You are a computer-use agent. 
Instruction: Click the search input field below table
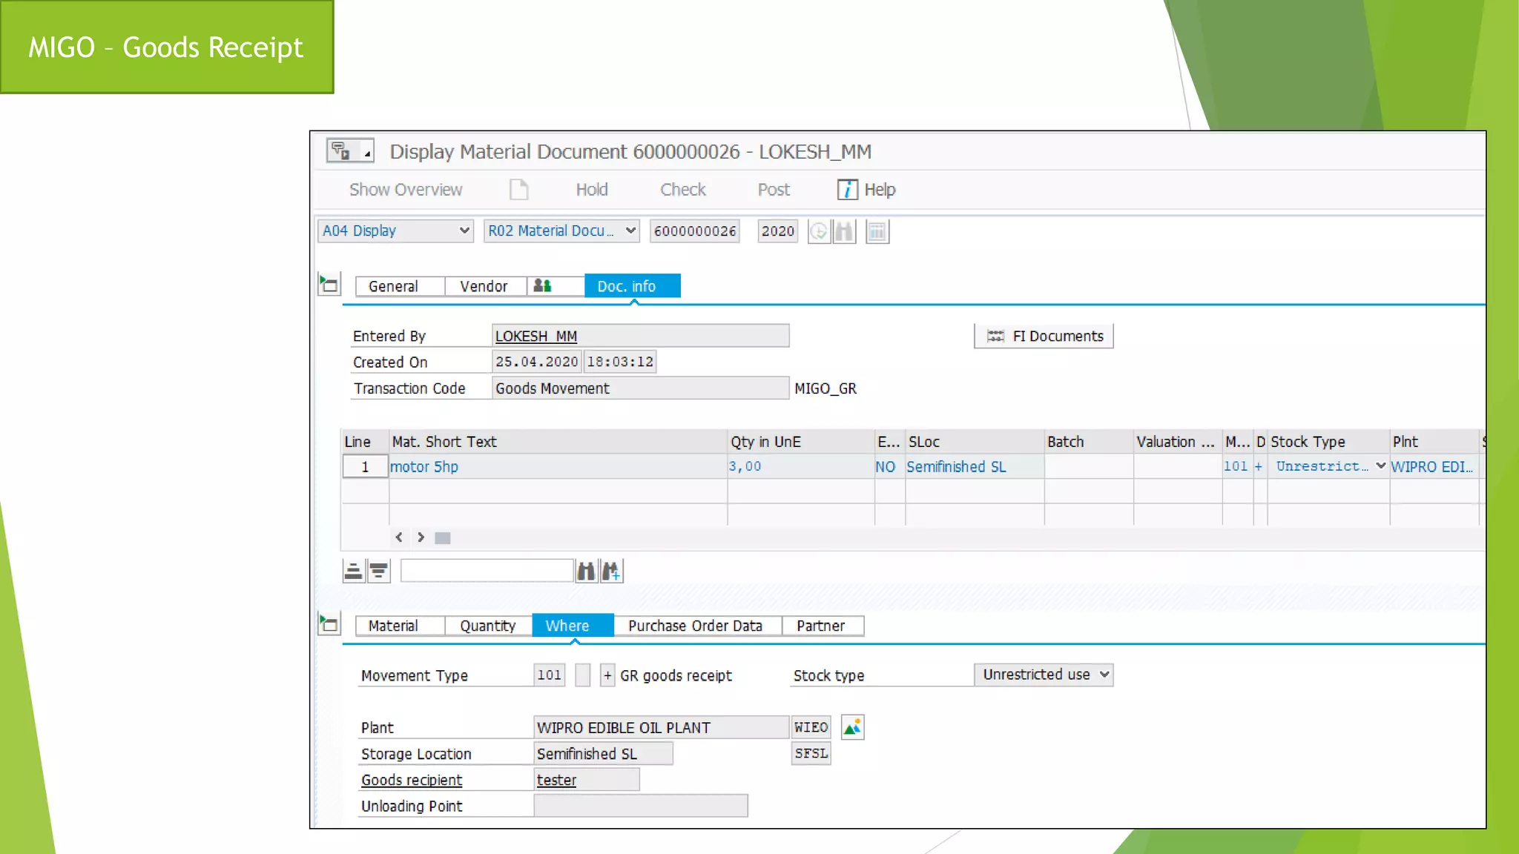[x=487, y=571]
